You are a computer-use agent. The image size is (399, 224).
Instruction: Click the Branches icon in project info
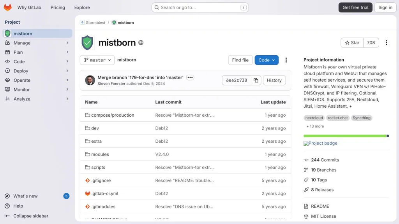(306, 170)
